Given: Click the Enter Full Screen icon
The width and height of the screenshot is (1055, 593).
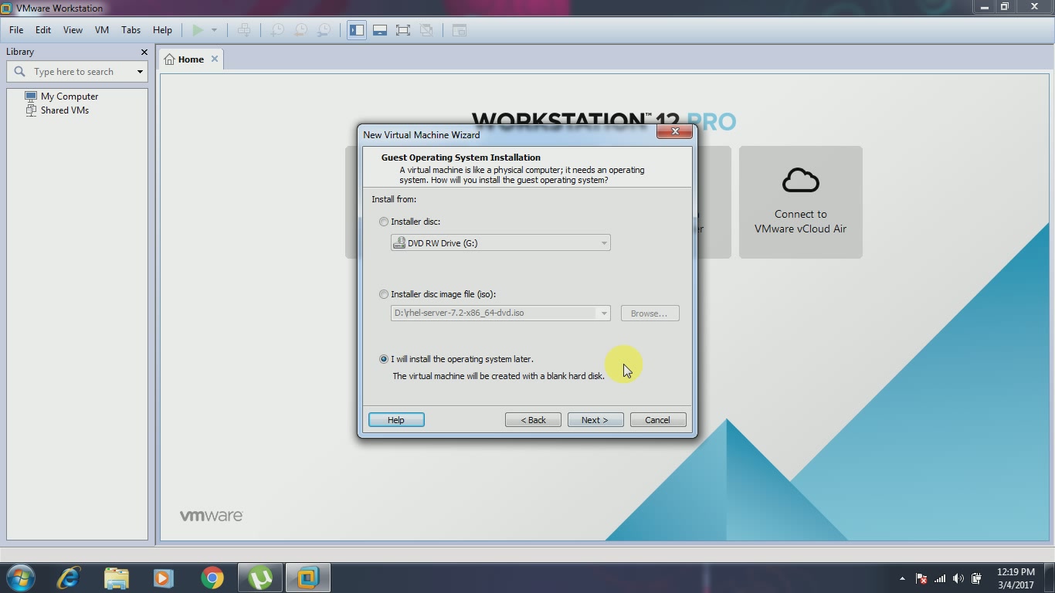Looking at the screenshot, I should [403, 30].
